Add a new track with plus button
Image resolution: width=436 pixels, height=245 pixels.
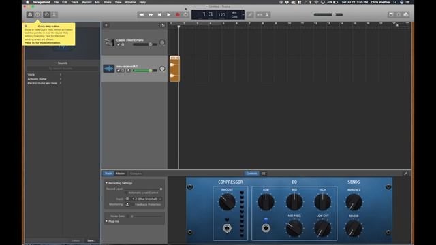pyautogui.click(x=106, y=25)
